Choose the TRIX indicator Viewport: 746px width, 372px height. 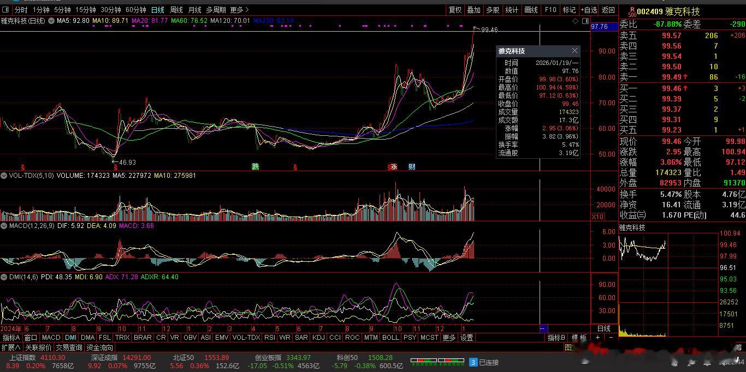click(x=122, y=338)
